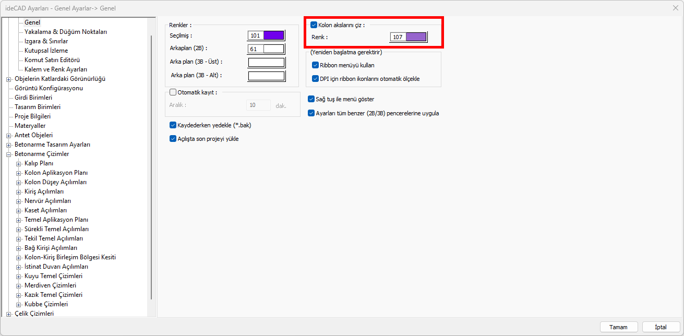The height and width of the screenshot is (336, 684).
Task: Toggle DPI için ribbon ikonlarını otomatik ölçekle
Action: tap(315, 79)
